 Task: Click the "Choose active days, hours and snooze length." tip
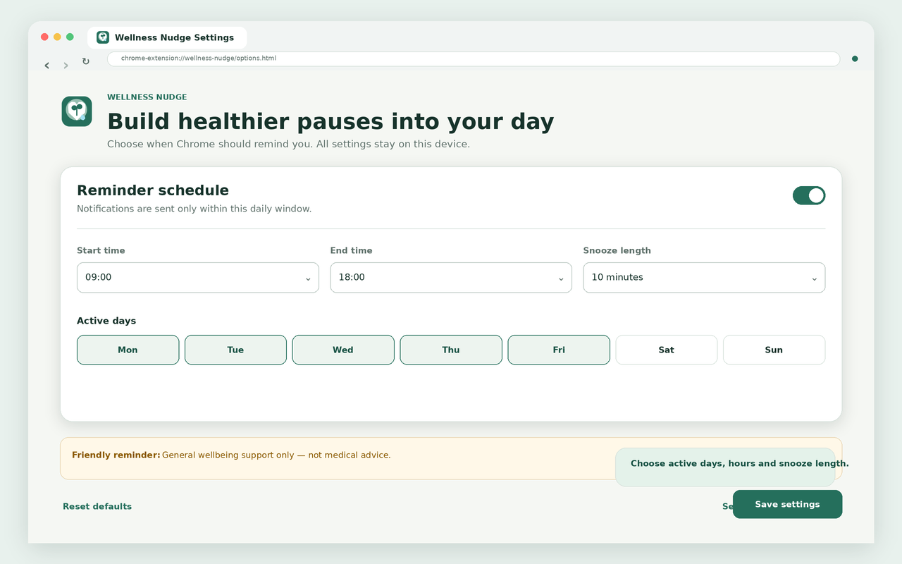point(740,464)
